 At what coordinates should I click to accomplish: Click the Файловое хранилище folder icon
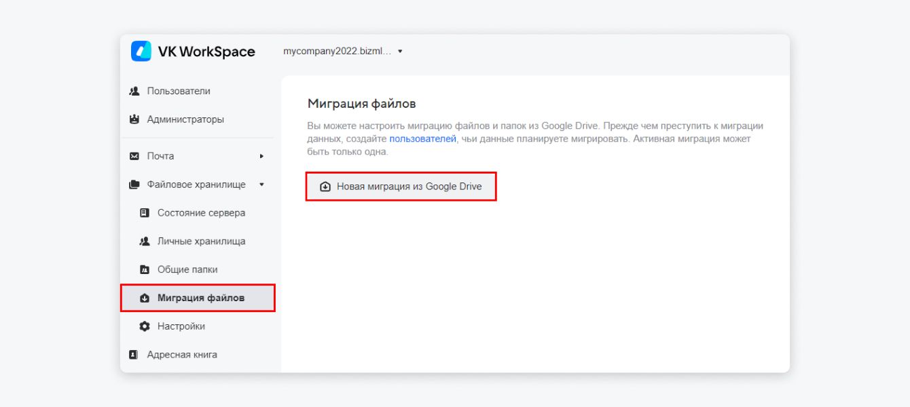pyautogui.click(x=136, y=184)
